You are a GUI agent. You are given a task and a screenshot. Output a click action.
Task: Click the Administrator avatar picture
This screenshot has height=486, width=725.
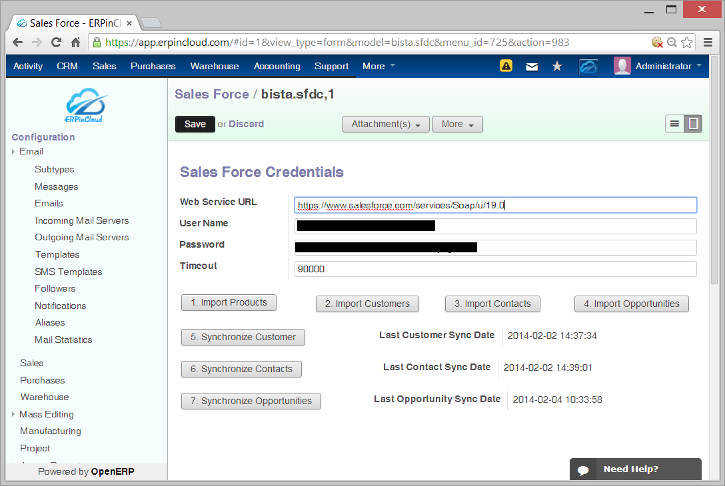(x=622, y=66)
